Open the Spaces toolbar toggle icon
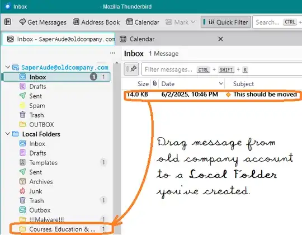The image size is (302, 235). [8, 22]
